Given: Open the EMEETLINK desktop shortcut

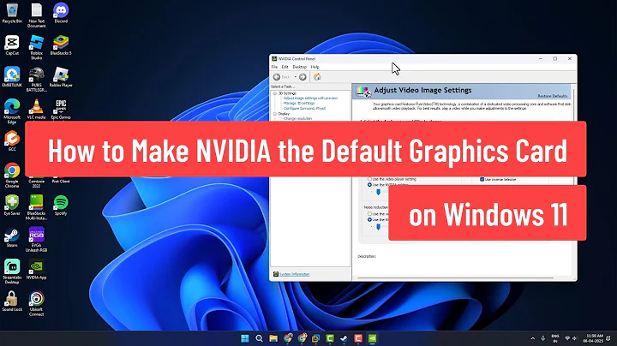Looking at the screenshot, I should [x=12, y=77].
